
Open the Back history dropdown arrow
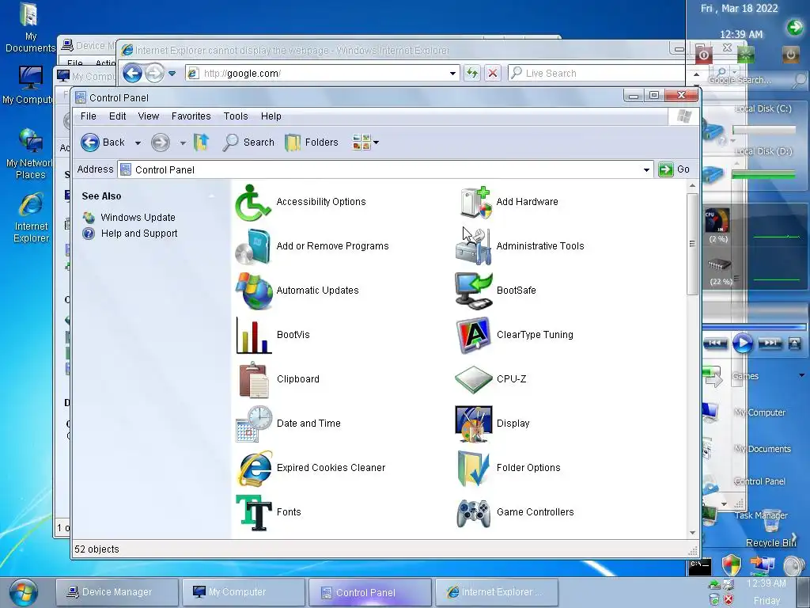(138, 142)
